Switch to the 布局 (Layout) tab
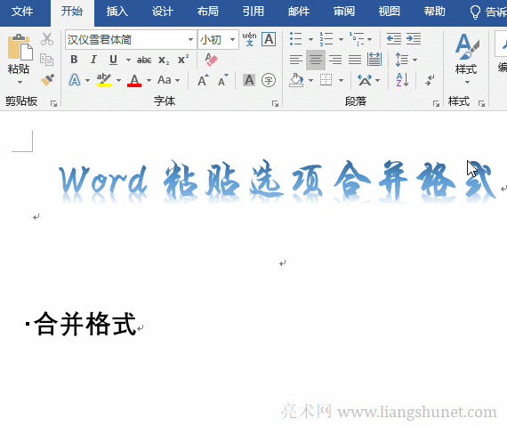Screen dimensions: 507x427 pyautogui.click(x=208, y=12)
